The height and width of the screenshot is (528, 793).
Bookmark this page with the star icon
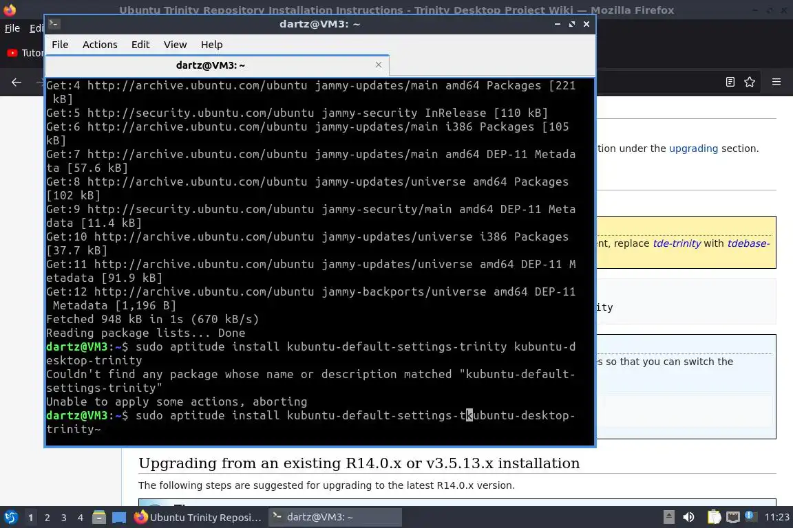[x=750, y=82]
